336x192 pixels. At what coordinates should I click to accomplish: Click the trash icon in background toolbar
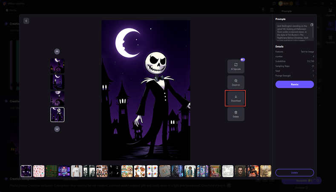tap(272, 10)
